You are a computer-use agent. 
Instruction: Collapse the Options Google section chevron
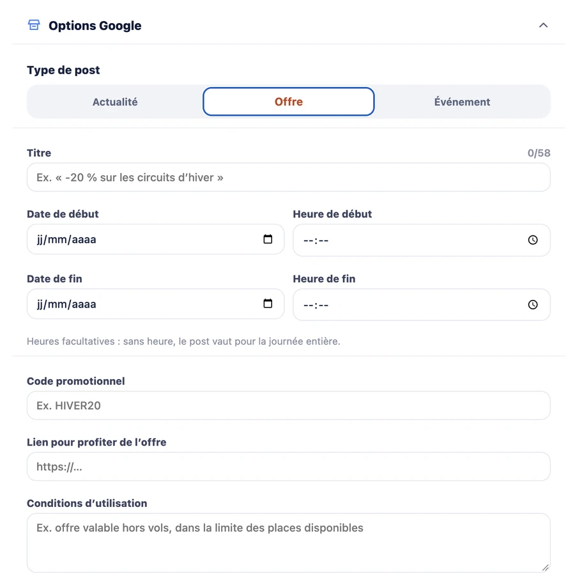[543, 26]
